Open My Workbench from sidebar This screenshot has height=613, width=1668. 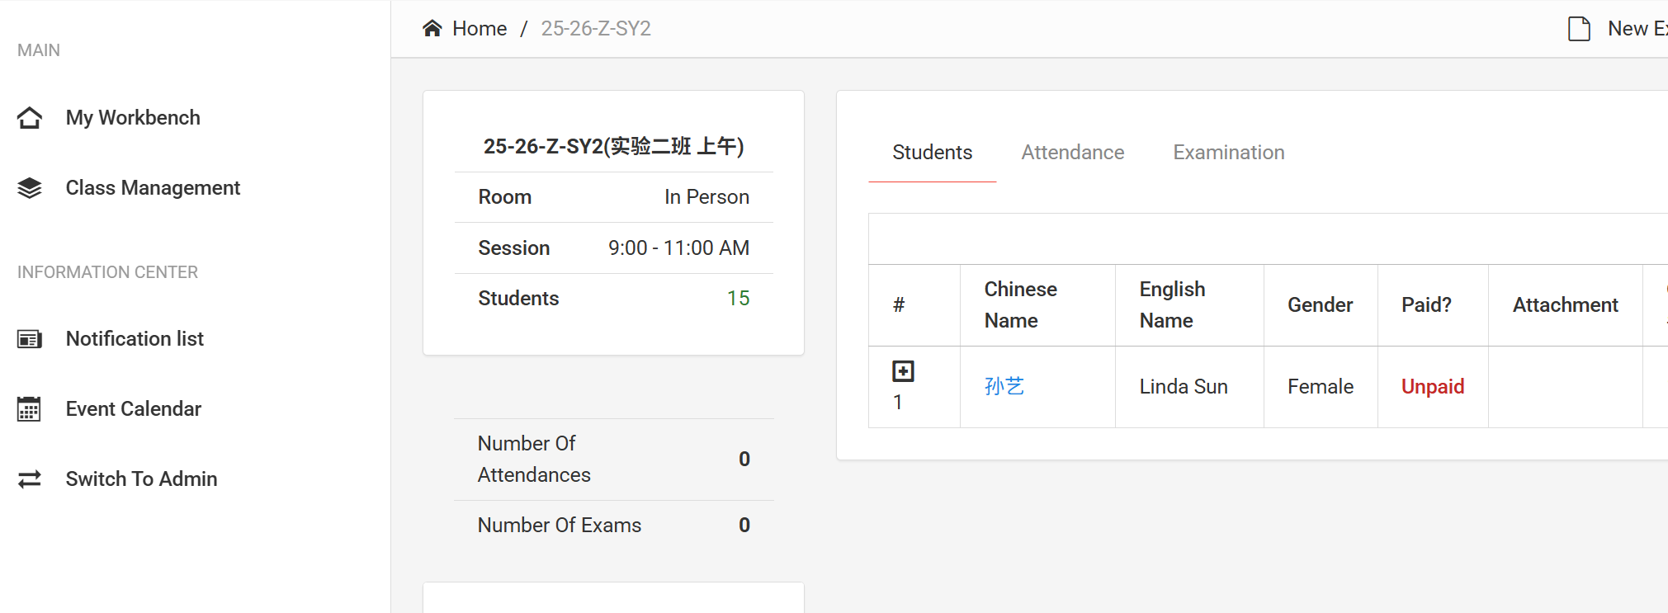coord(133,118)
